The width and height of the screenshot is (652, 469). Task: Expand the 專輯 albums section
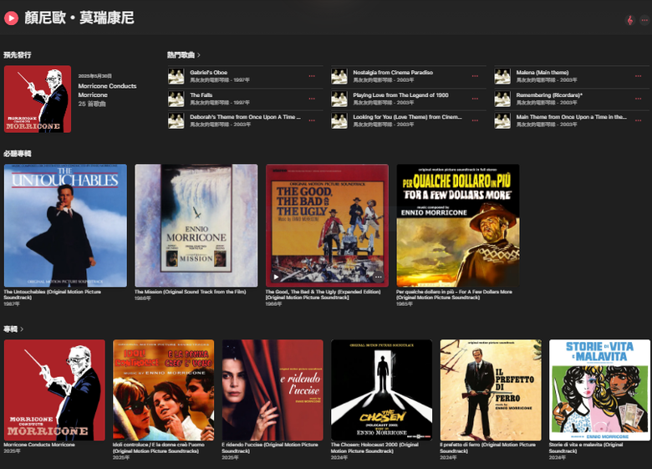pyautogui.click(x=13, y=329)
